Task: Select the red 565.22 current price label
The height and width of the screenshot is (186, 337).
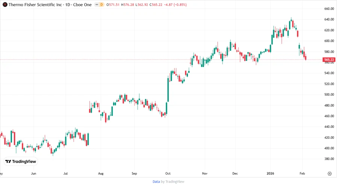Action: coord(329,59)
